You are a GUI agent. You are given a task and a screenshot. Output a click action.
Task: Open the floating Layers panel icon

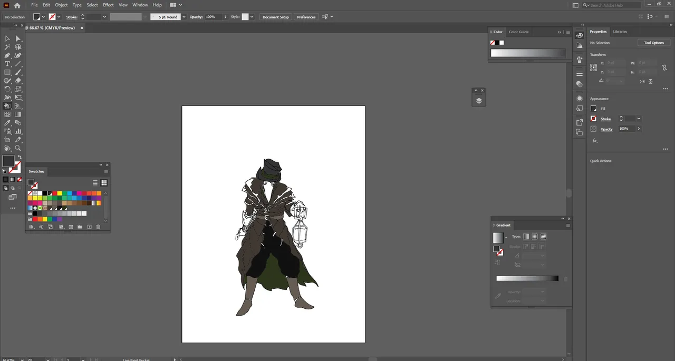(479, 101)
